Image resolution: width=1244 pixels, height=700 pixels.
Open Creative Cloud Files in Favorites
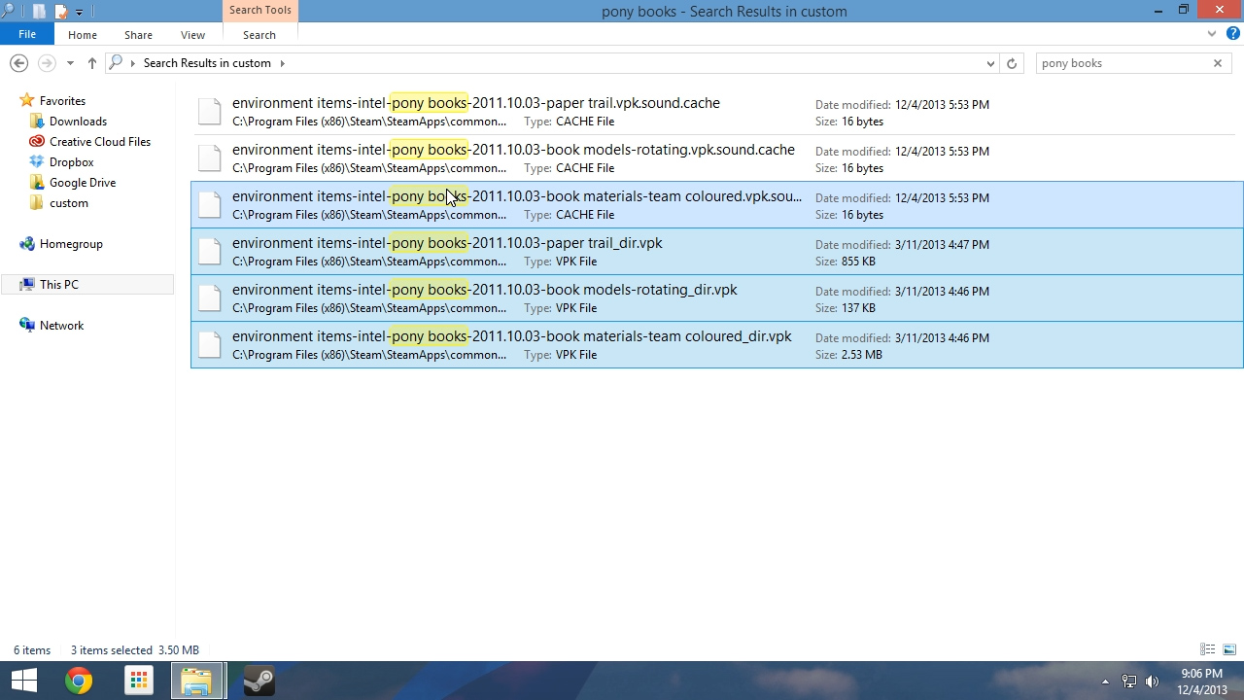(x=100, y=142)
